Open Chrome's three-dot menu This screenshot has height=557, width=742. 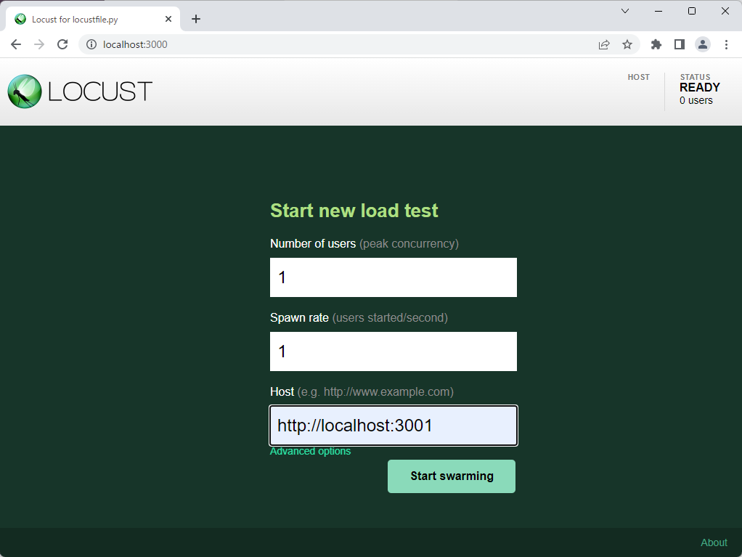pyautogui.click(x=727, y=44)
